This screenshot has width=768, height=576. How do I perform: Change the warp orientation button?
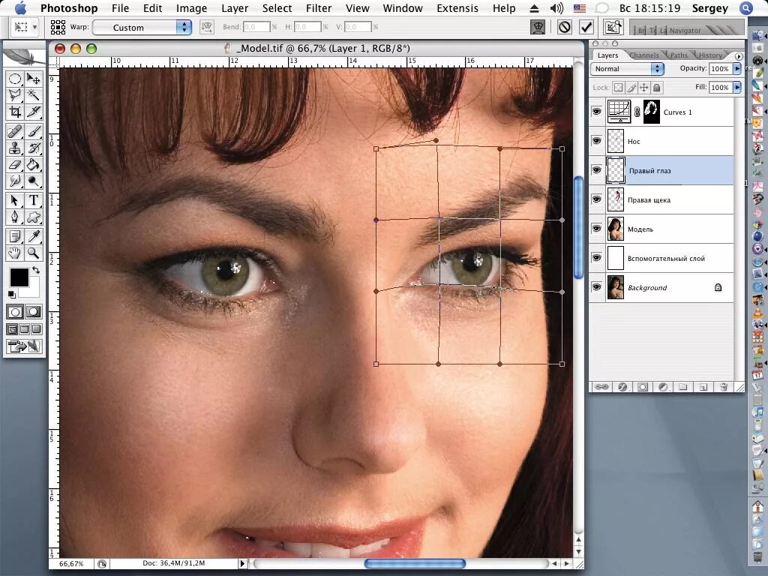[x=207, y=27]
